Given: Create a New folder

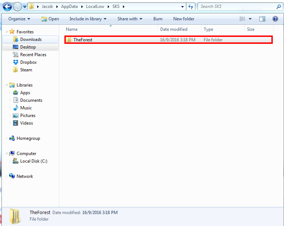Looking at the screenshot, I should coord(184,19).
